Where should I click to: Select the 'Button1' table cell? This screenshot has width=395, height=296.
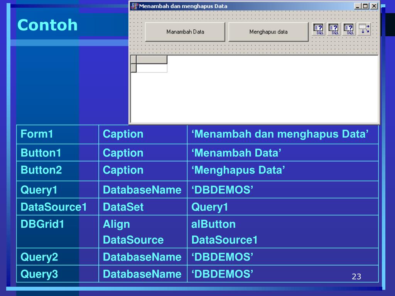[57, 153]
